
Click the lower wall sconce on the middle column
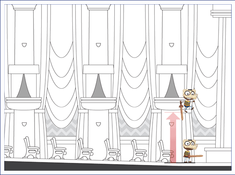tap(98, 124)
